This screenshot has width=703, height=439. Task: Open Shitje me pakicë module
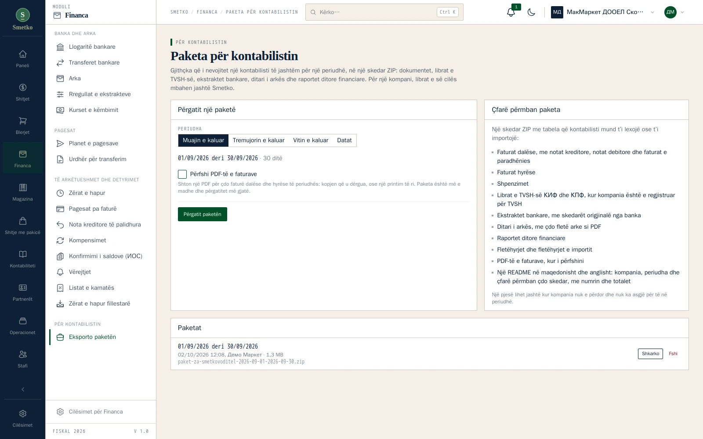pyautogui.click(x=22, y=226)
